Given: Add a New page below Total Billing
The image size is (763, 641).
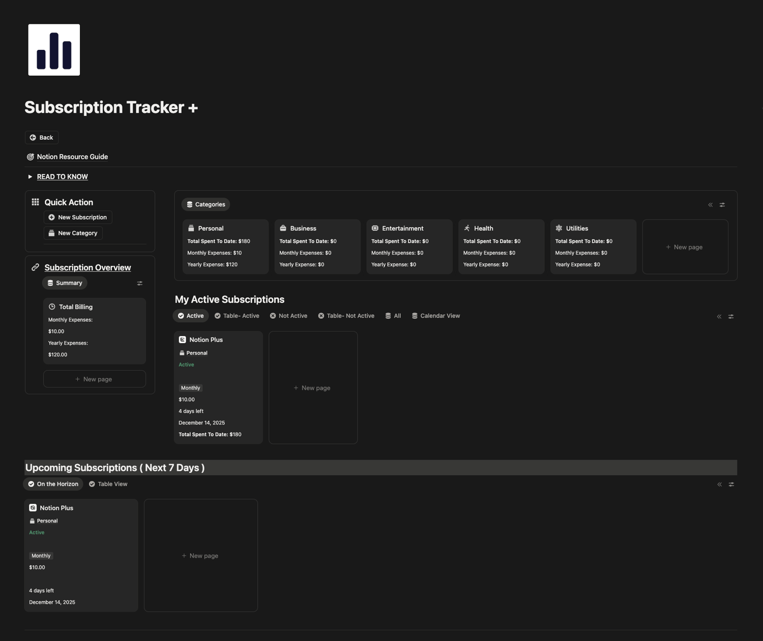Looking at the screenshot, I should point(95,379).
